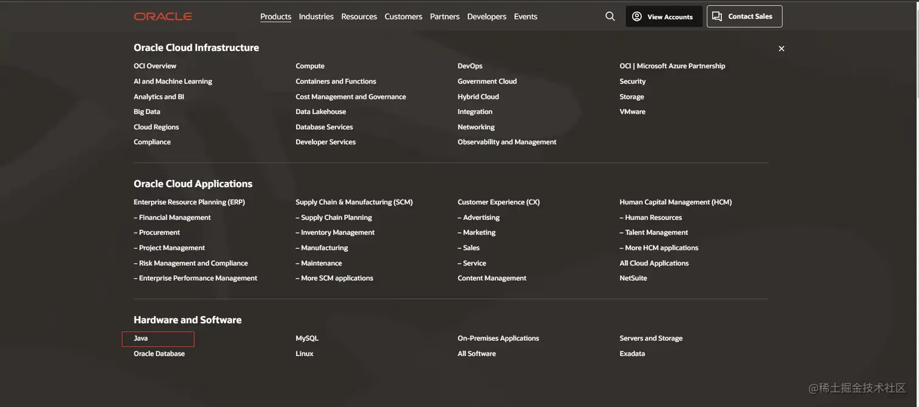Click More SCM applications
919x407 pixels.
coord(334,278)
